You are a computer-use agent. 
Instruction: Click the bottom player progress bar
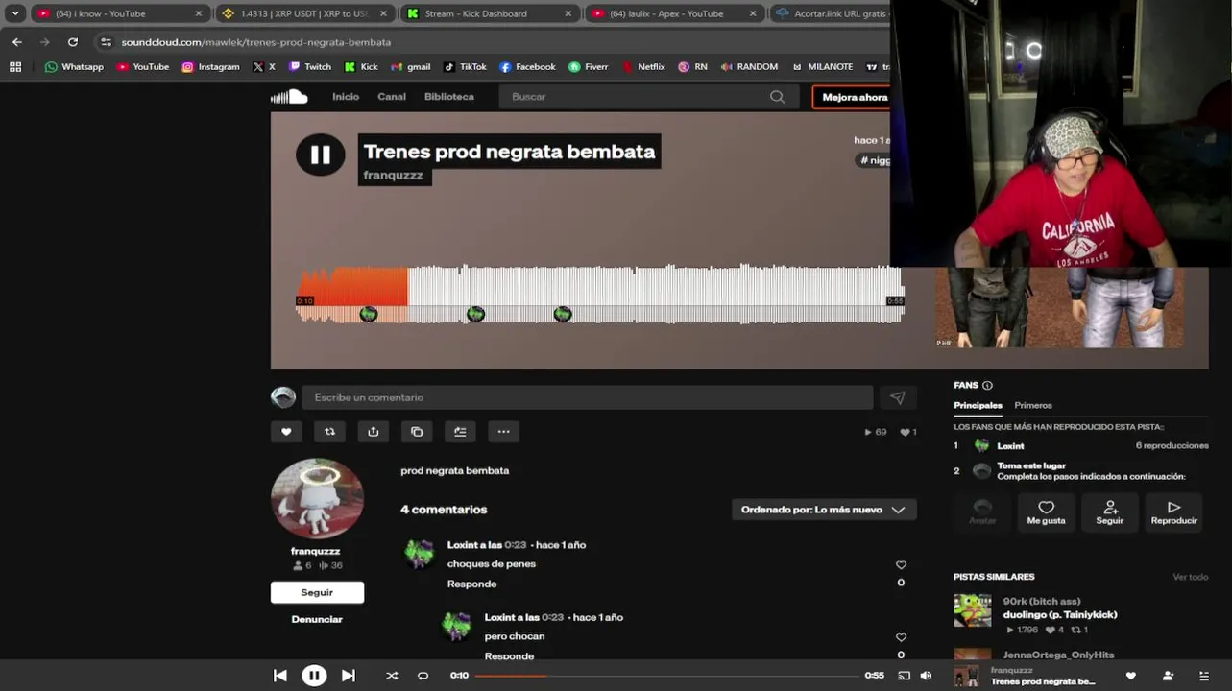tap(667, 676)
